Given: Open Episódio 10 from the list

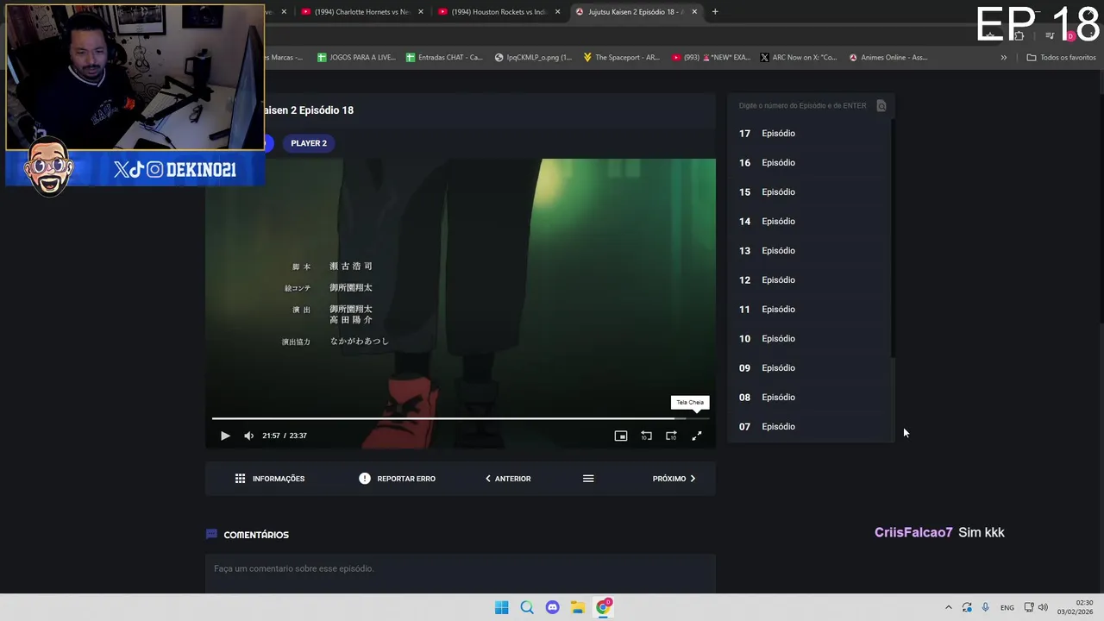Looking at the screenshot, I should [x=810, y=339].
